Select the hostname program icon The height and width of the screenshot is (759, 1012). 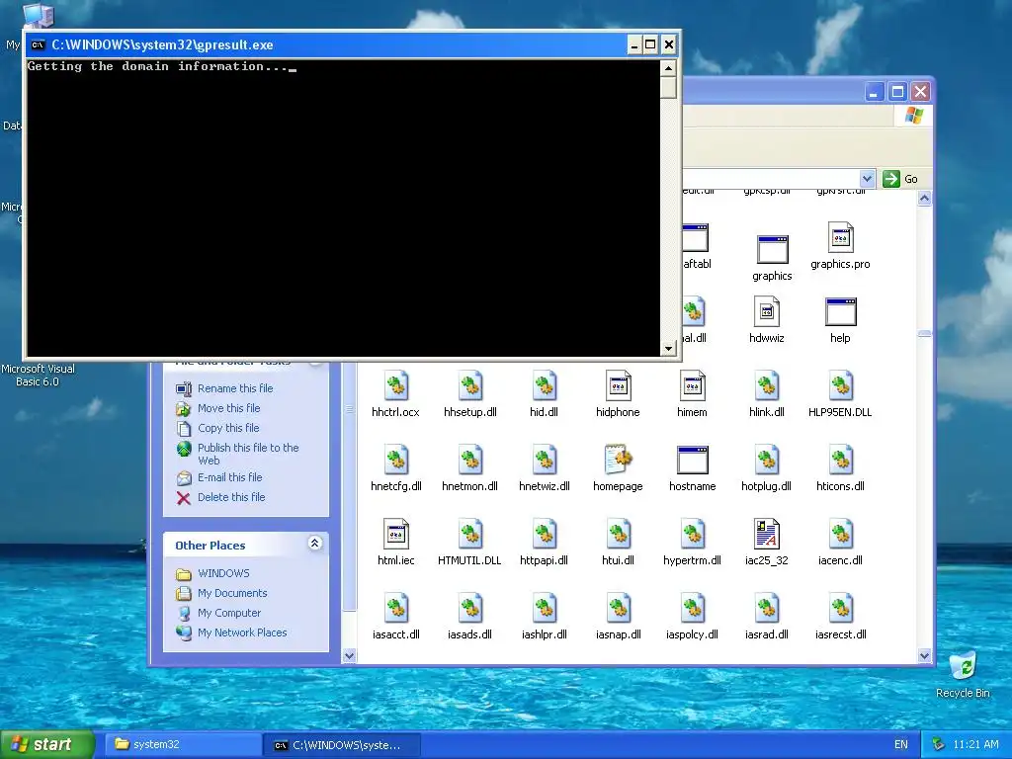pyautogui.click(x=692, y=461)
